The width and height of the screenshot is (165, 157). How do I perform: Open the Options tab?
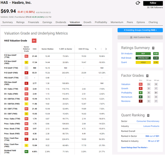(141, 22)
